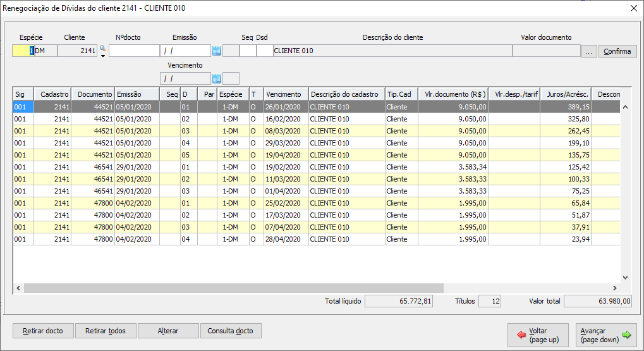Click Retirar todos button
Viewport: 644px width, 351px height.
click(x=105, y=331)
